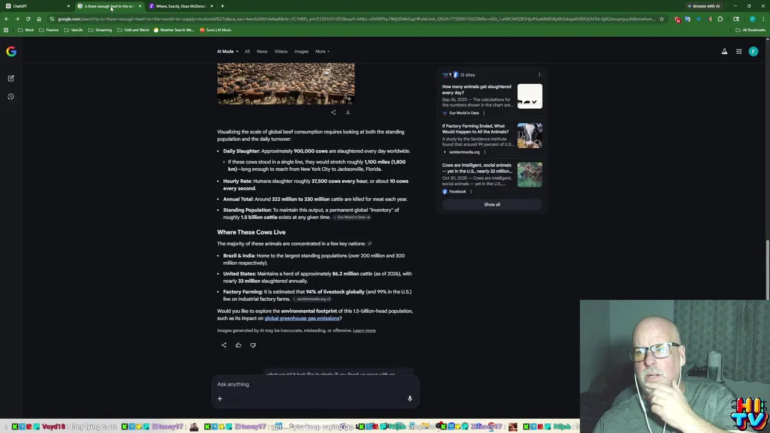Viewport: 770px width, 433px height.
Task: Open options for the Facebook source
Action: click(471, 192)
